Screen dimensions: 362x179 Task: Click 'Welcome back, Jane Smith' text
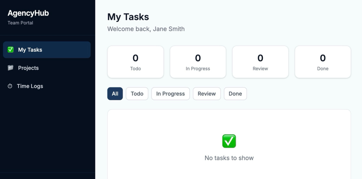tap(146, 29)
